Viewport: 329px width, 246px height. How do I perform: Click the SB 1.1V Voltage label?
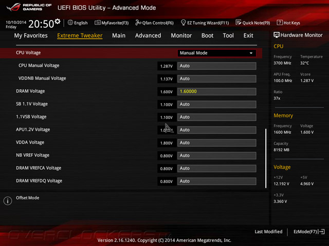click(32, 104)
